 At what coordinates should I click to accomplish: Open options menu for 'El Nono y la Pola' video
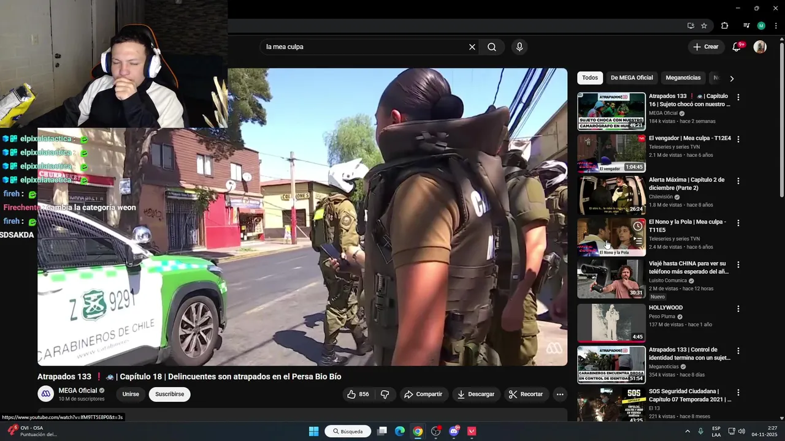coord(738,223)
